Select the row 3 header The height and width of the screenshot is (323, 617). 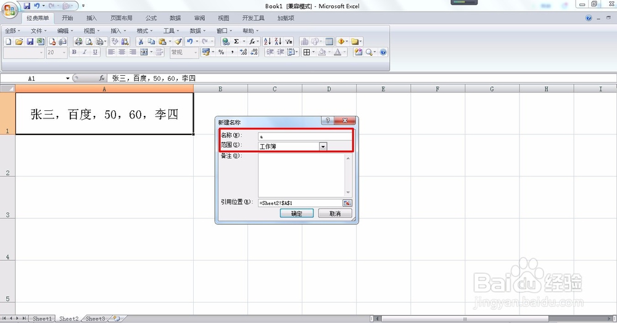coord(7,197)
